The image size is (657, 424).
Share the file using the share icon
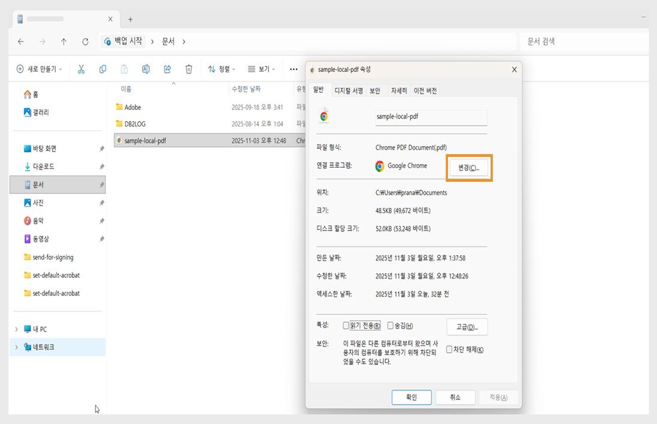click(167, 69)
